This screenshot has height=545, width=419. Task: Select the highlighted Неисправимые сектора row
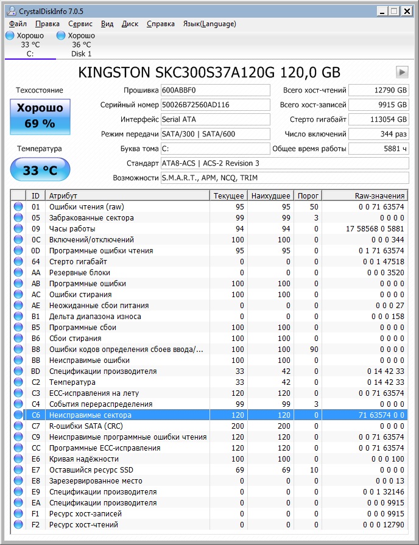(209, 415)
